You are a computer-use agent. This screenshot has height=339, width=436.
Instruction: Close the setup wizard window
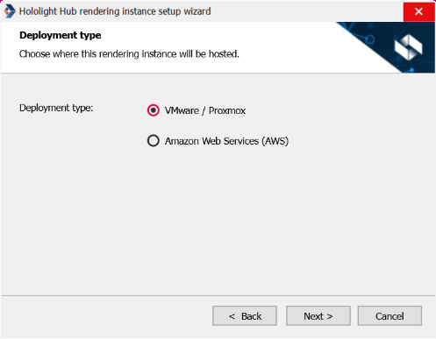coord(418,11)
